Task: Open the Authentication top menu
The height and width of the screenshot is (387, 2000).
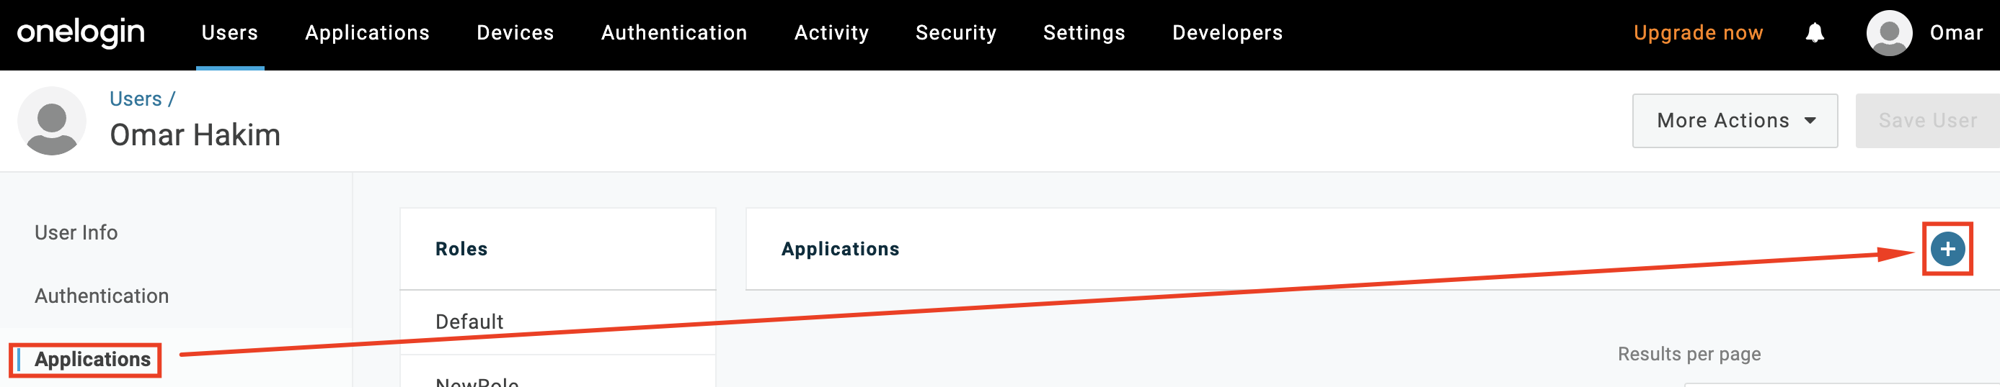Action: click(673, 32)
